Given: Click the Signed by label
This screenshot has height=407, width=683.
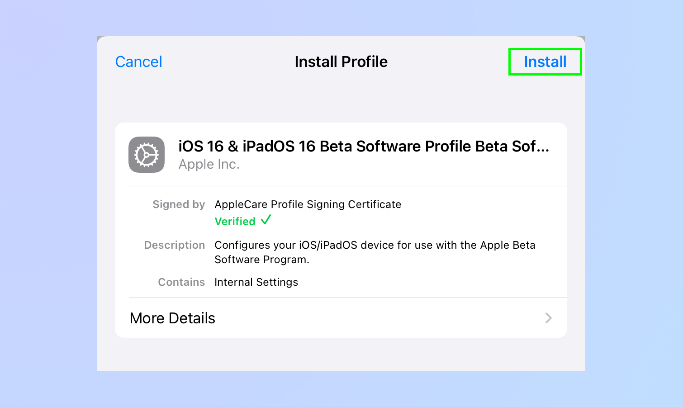Looking at the screenshot, I should pos(179,204).
